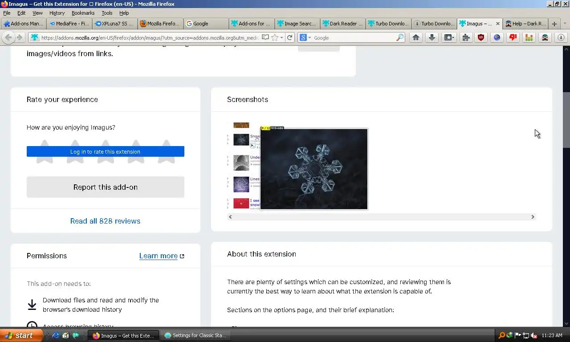
Task: Open the Dark Reader extension icon
Action: pos(545,37)
